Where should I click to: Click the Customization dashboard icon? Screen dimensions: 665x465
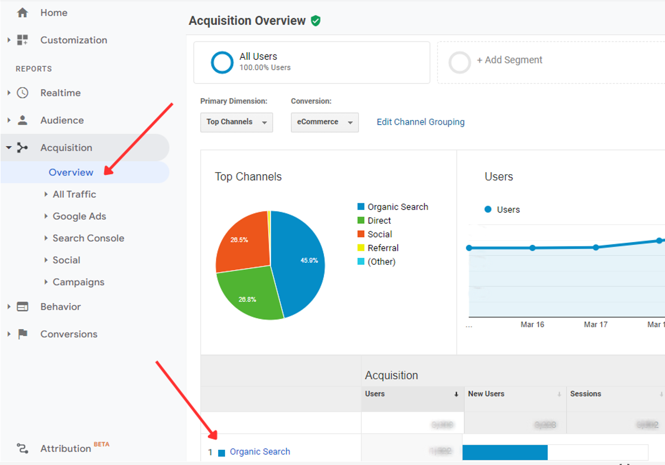pyautogui.click(x=22, y=40)
